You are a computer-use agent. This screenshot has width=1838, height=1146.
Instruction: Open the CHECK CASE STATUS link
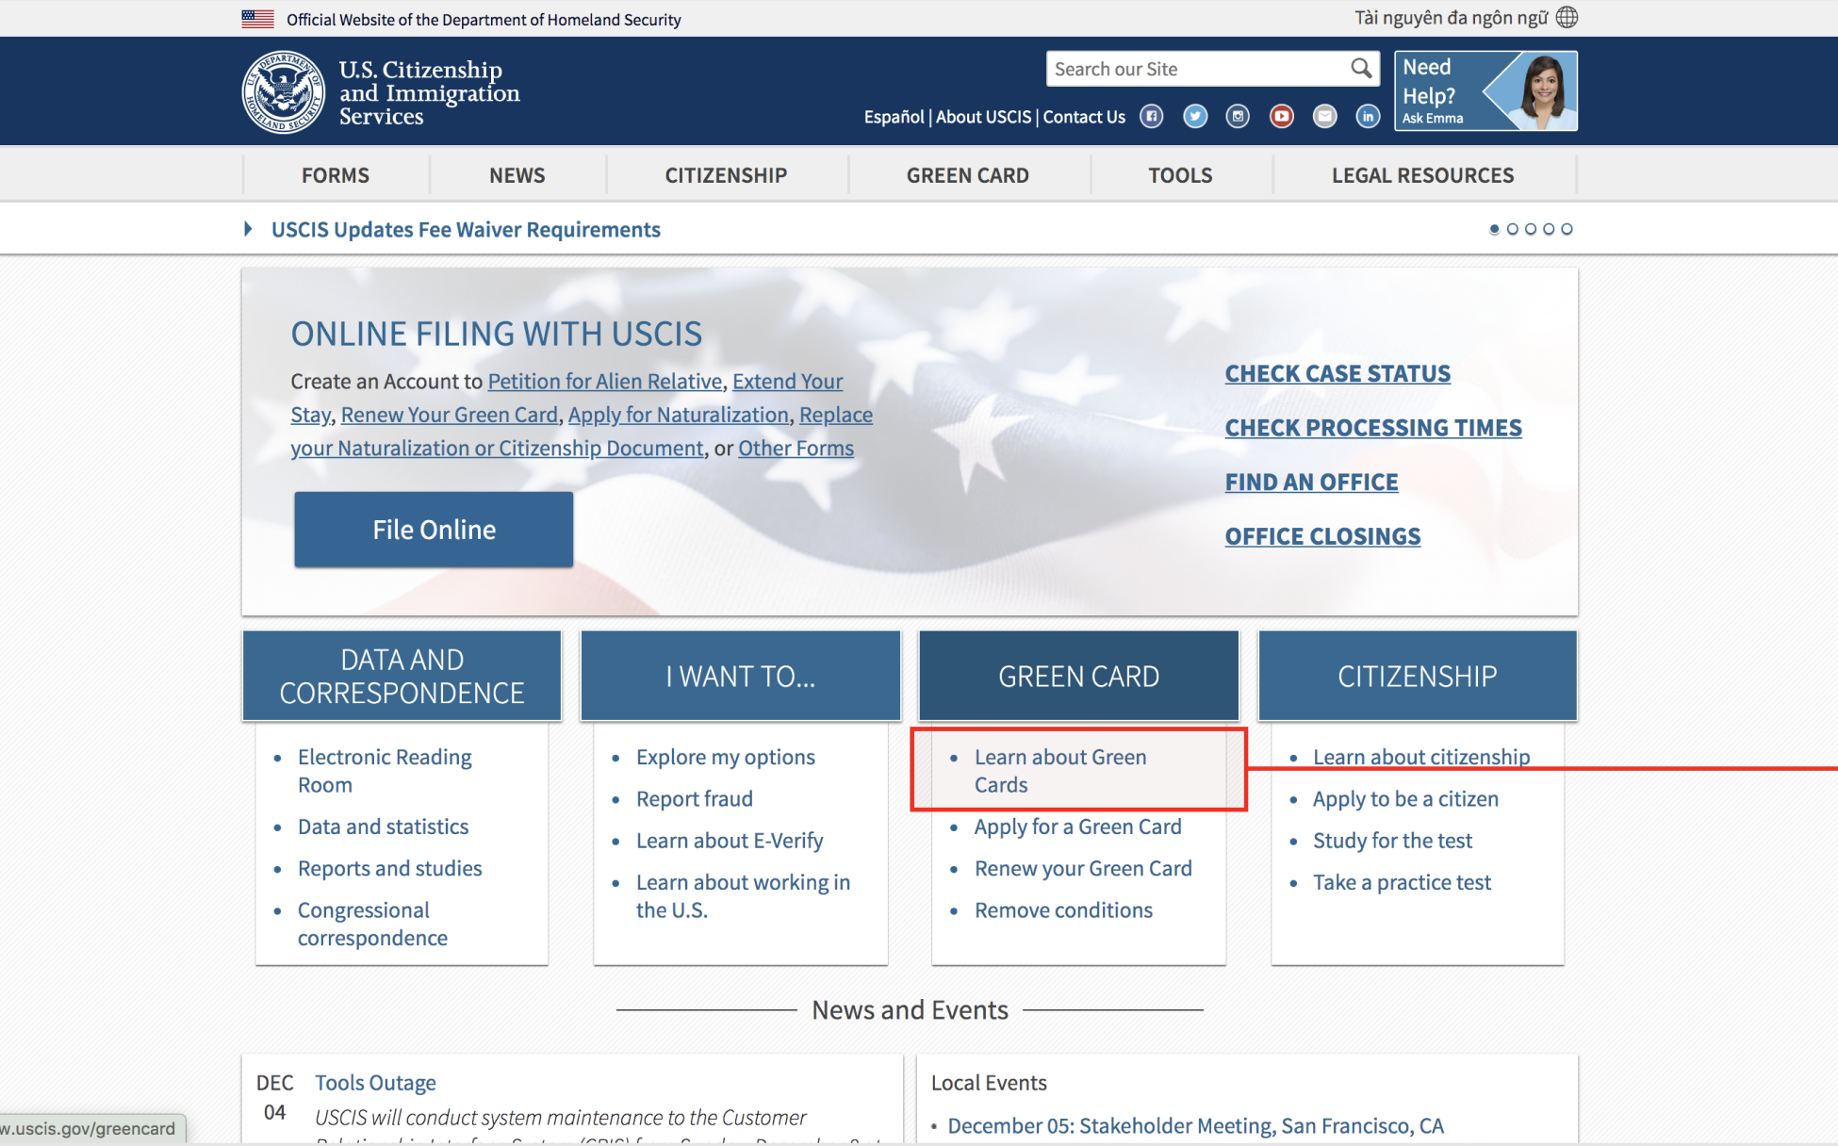[1337, 373]
